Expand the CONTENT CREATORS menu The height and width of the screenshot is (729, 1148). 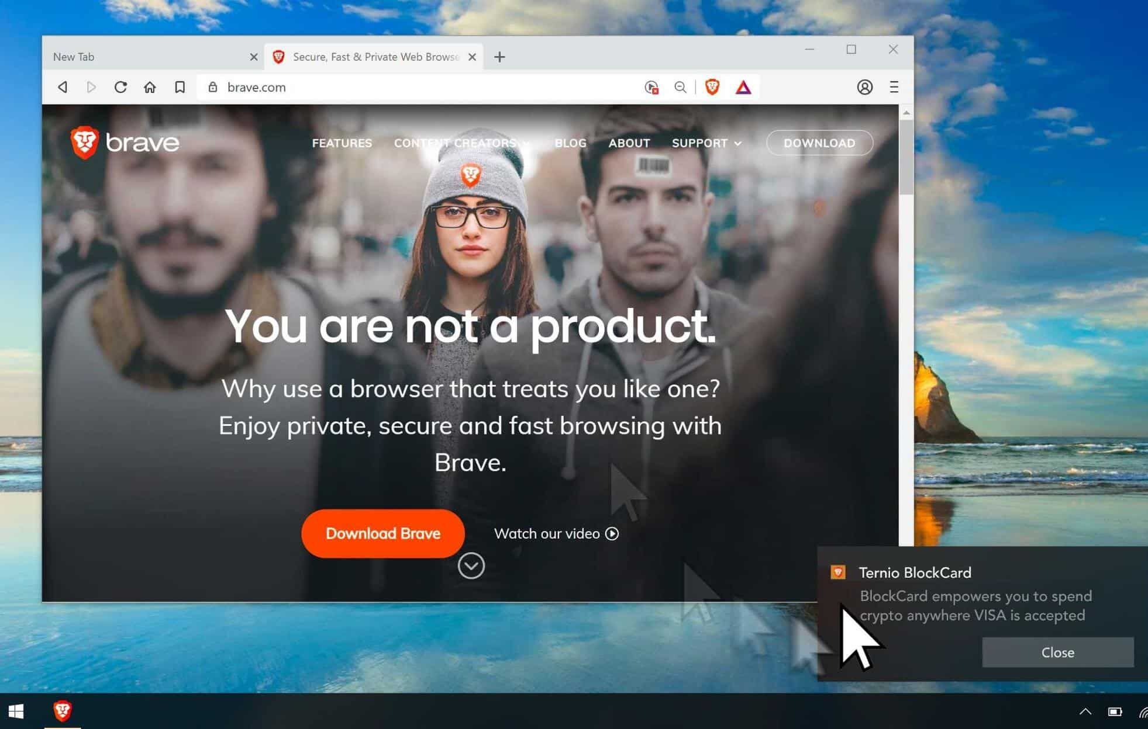(462, 143)
